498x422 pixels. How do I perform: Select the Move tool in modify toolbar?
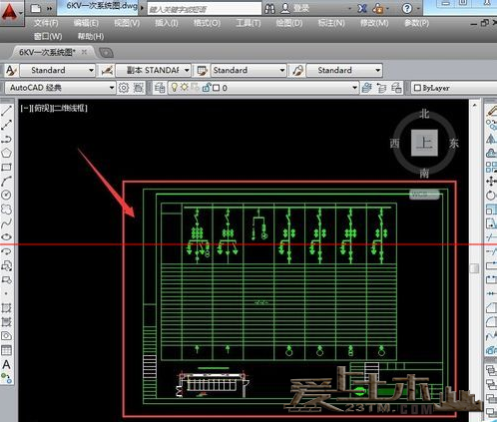tap(491, 182)
